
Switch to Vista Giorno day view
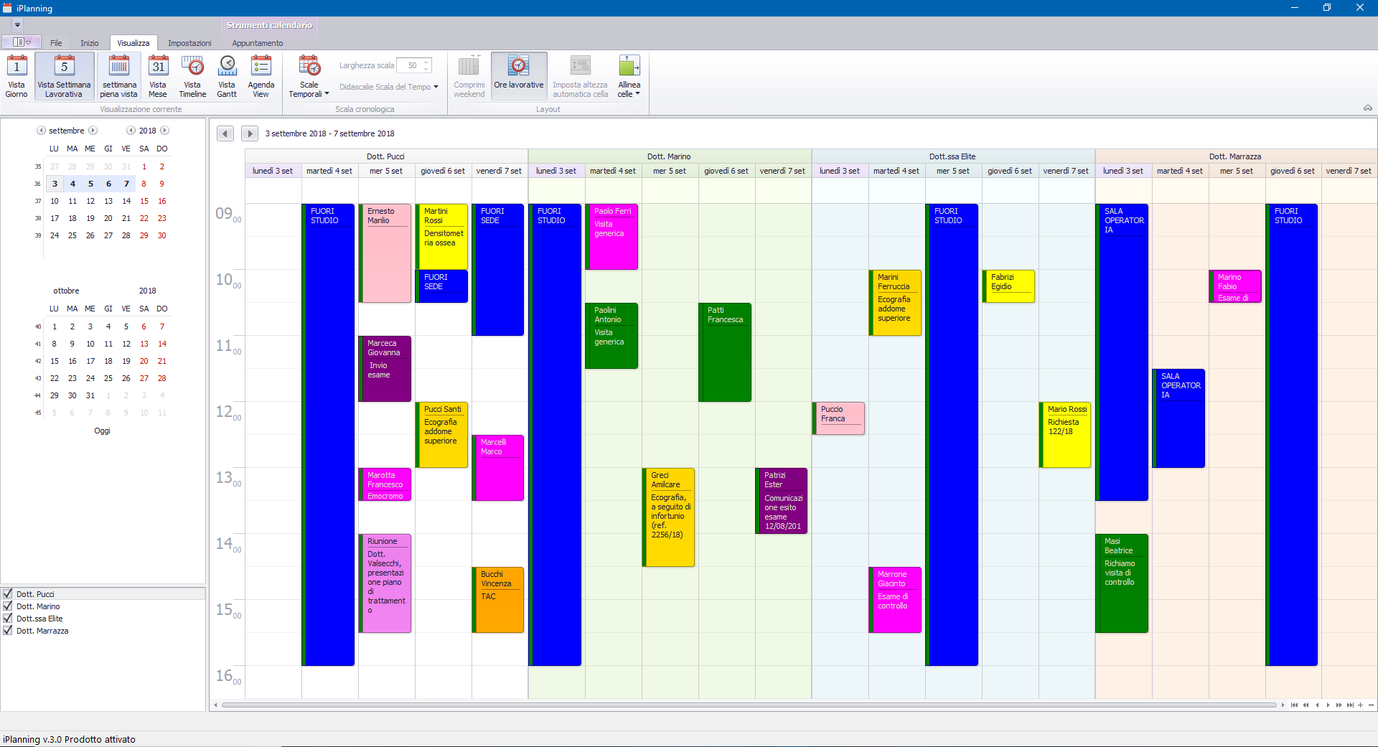pos(17,76)
